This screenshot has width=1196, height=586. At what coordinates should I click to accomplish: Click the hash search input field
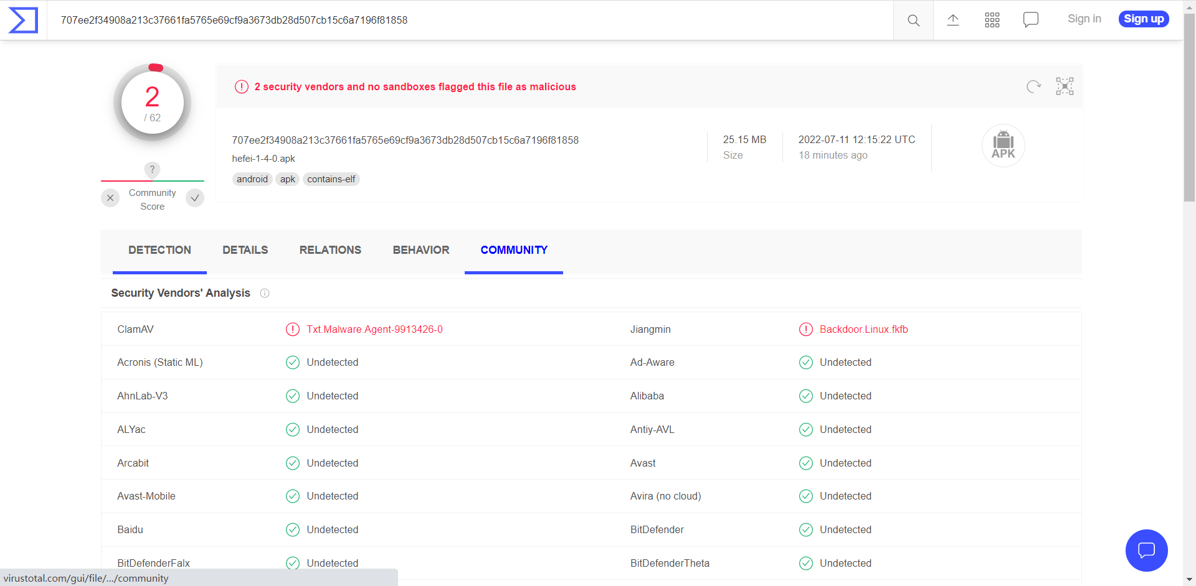tap(467, 20)
